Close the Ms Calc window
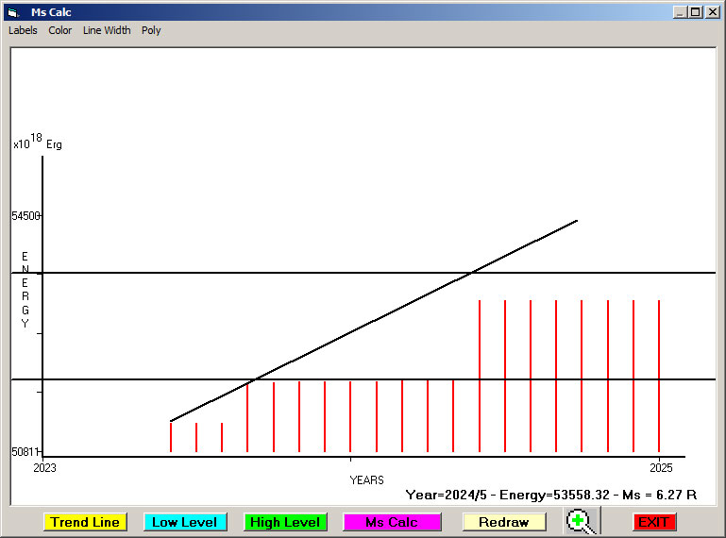 click(x=712, y=12)
